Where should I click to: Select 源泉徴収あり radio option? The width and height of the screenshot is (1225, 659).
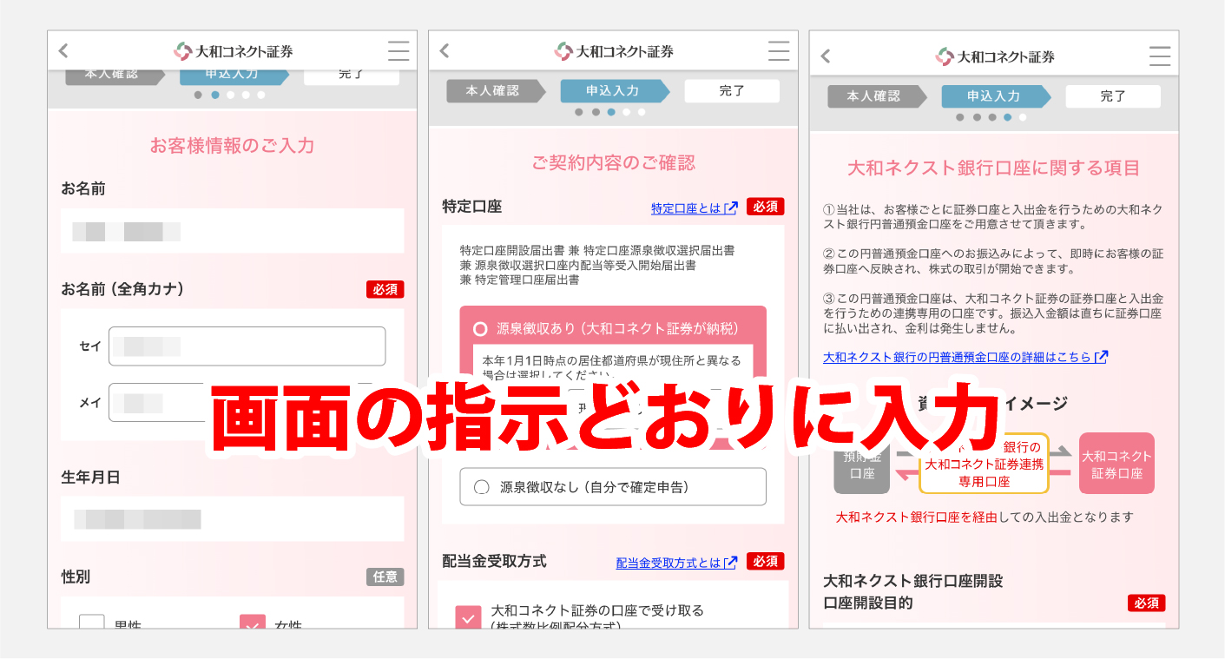480,329
